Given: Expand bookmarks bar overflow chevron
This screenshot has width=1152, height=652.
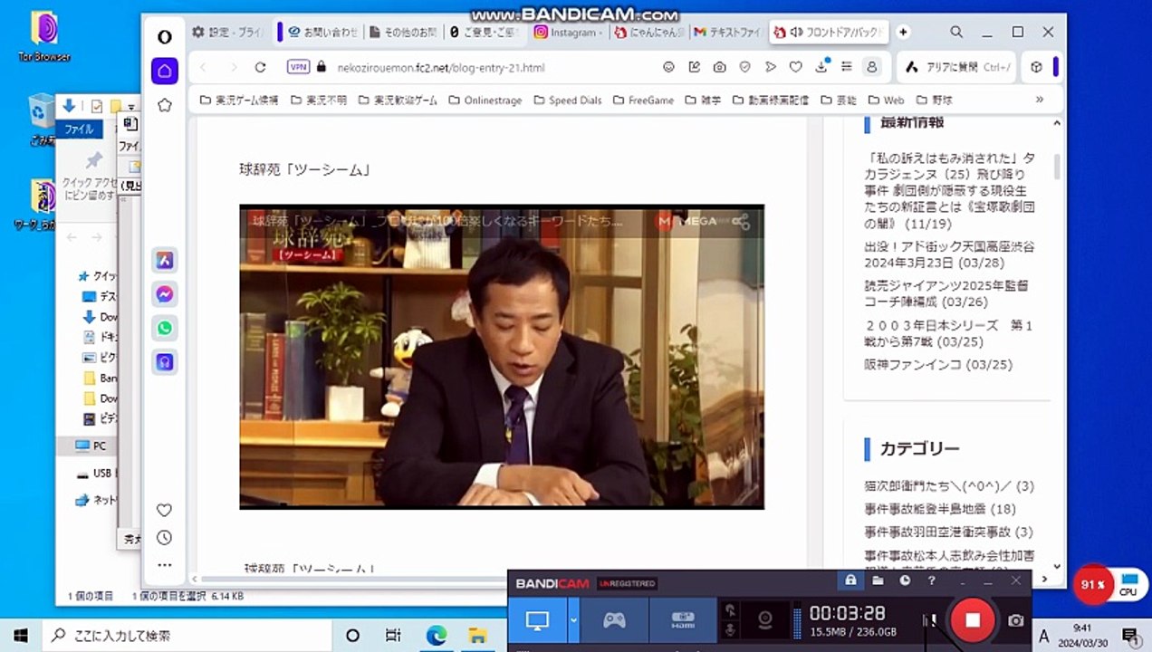Looking at the screenshot, I should click(1039, 100).
